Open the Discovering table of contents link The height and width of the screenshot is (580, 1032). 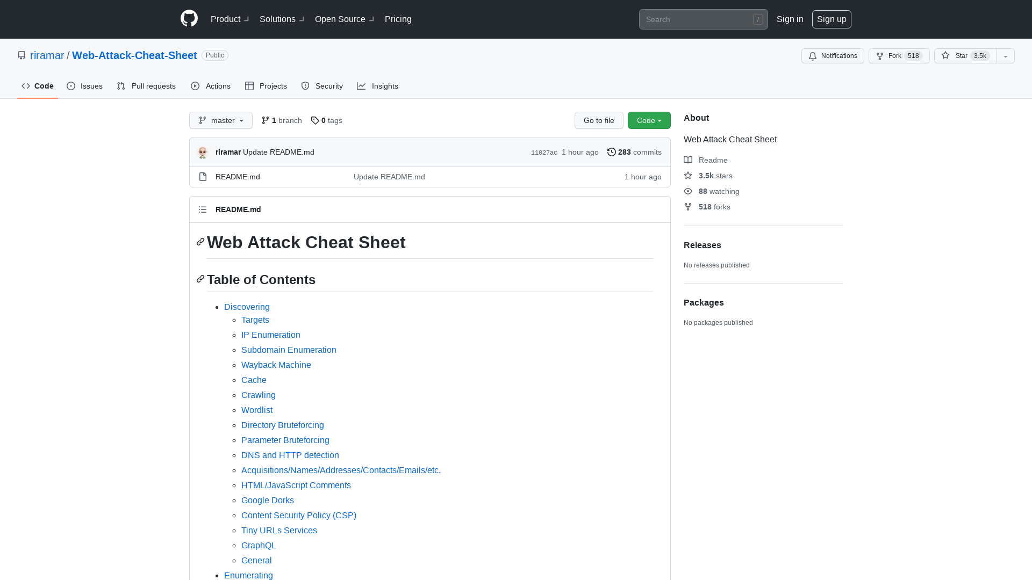tap(247, 307)
